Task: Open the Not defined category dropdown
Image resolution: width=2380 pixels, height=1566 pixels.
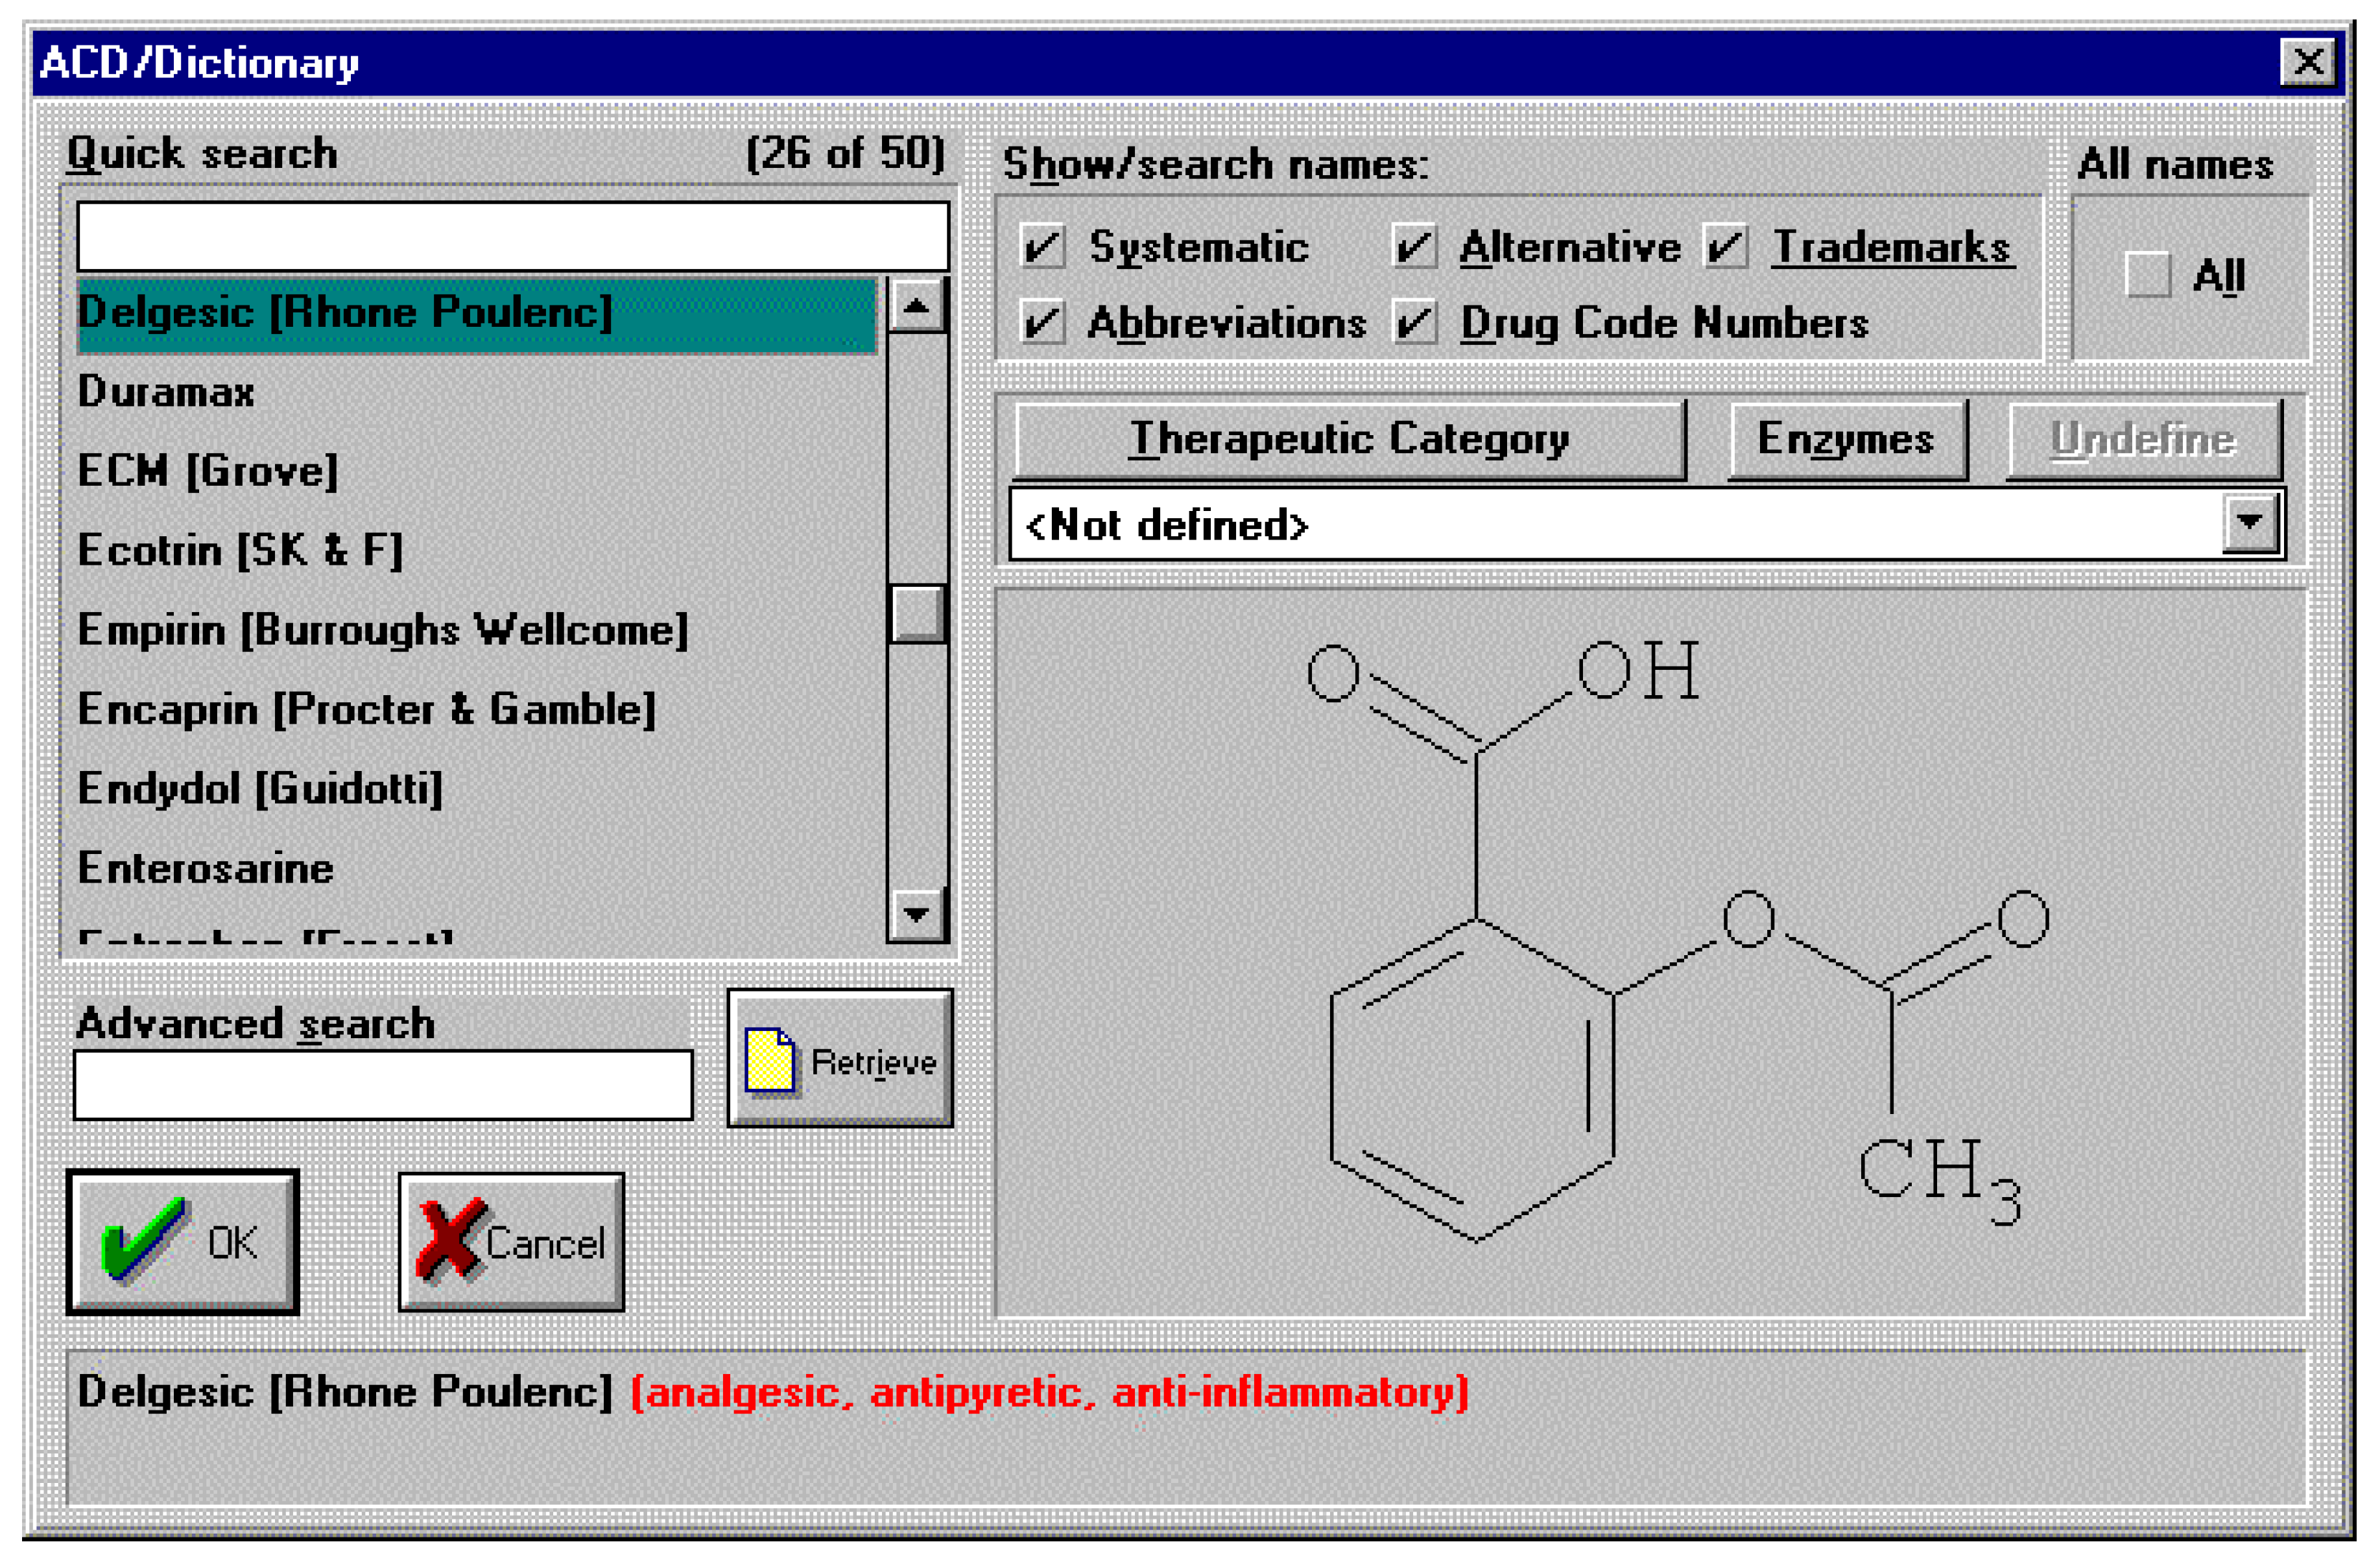Action: tap(2250, 522)
